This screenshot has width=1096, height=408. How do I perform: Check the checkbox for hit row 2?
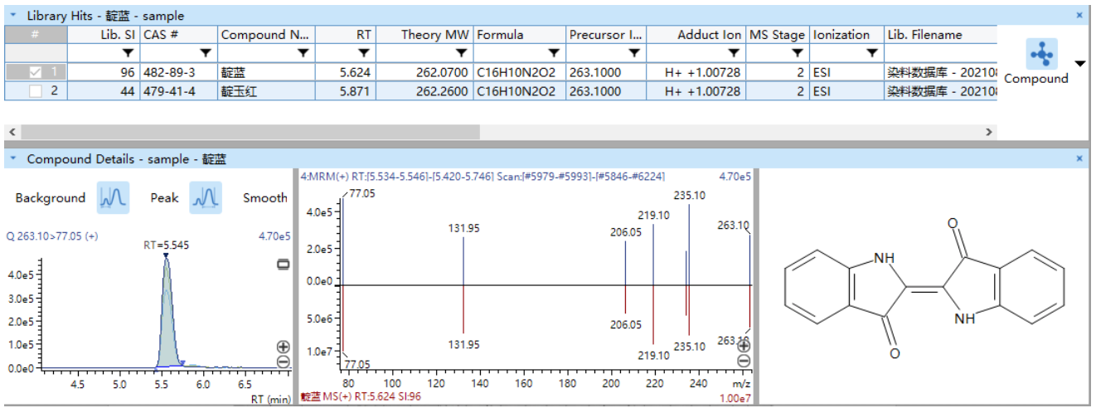(35, 90)
